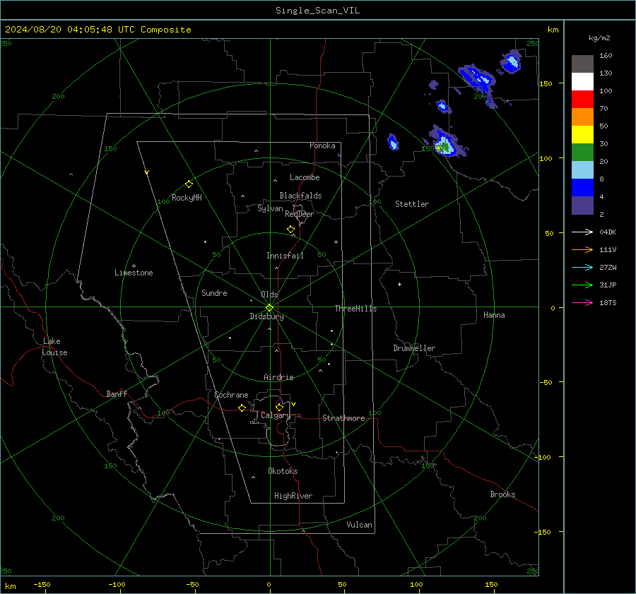This screenshot has width=636, height=594.
Task: Click the Banff label
Action: (x=117, y=393)
